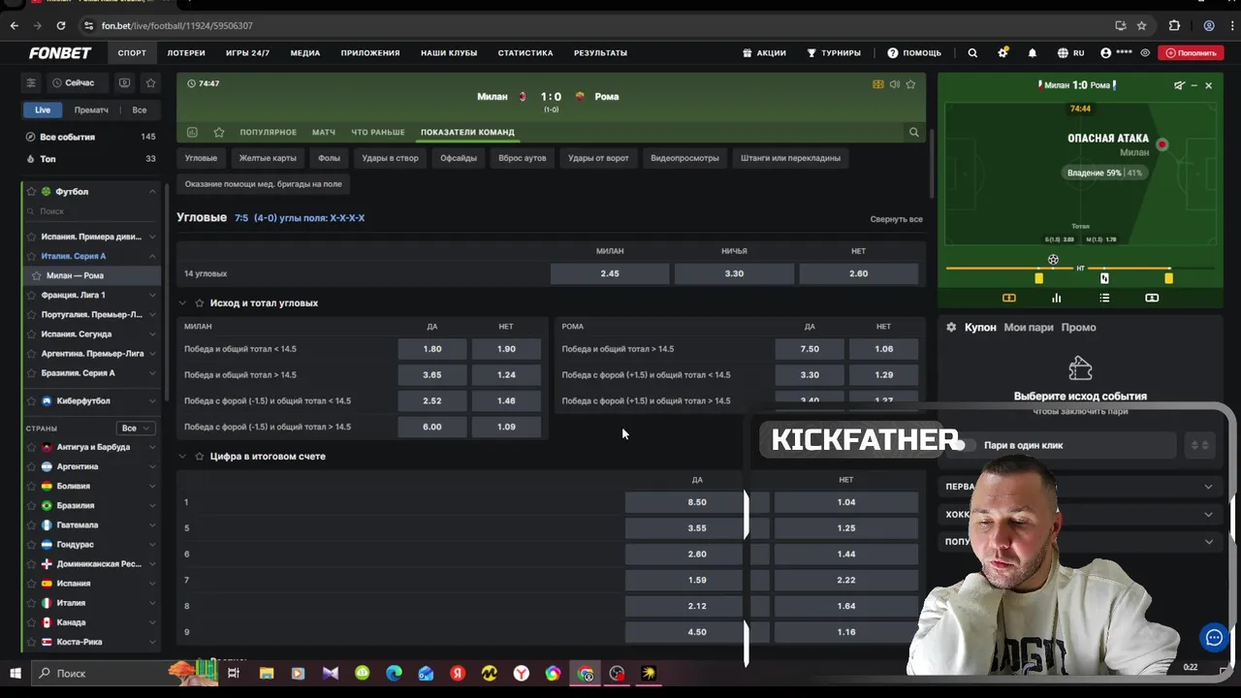Open Милан — Рома match in sidebar

point(92,275)
